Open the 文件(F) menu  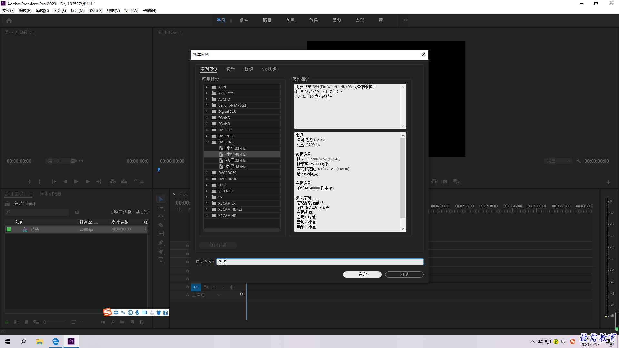(x=8, y=11)
